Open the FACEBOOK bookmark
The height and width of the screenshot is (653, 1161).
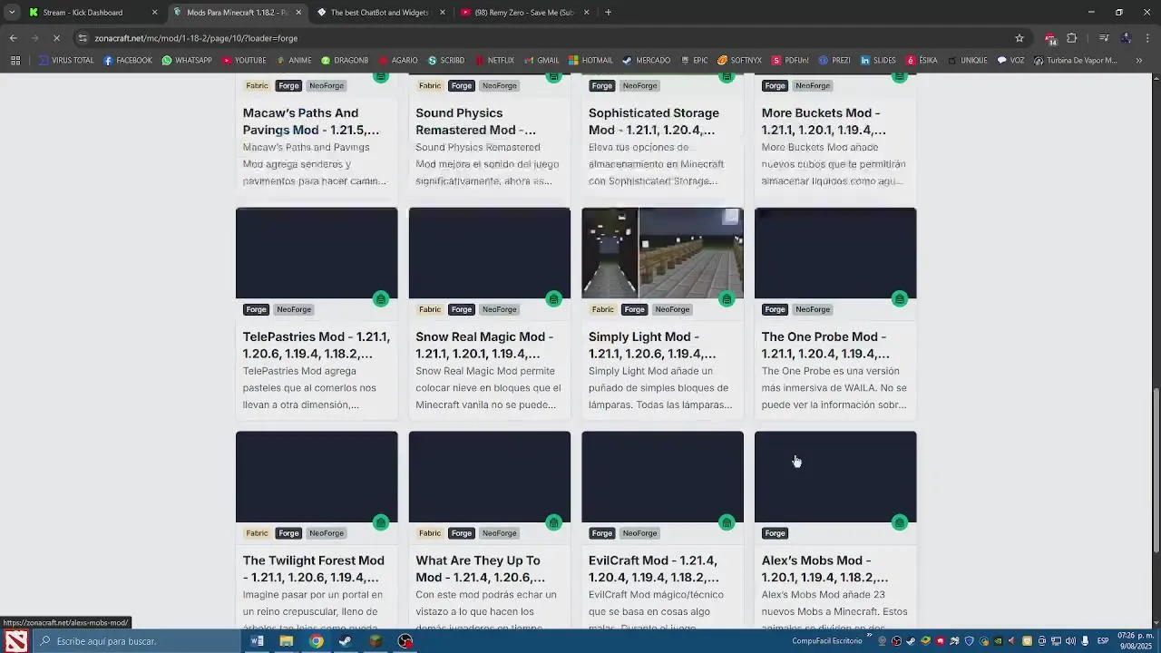[x=128, y=61]
